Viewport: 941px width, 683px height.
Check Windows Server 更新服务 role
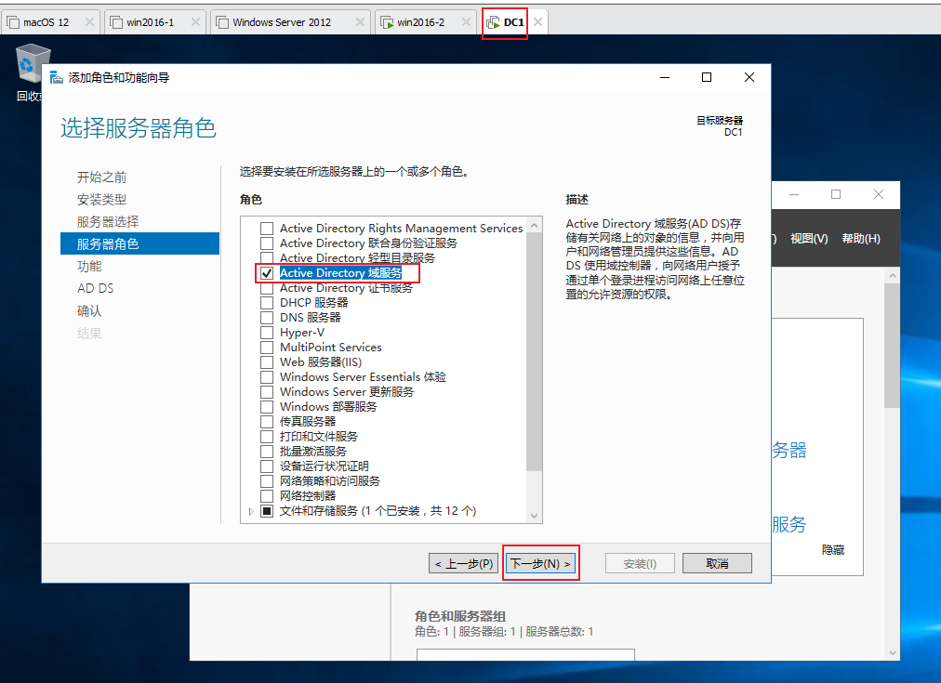(x=267, y=392)
